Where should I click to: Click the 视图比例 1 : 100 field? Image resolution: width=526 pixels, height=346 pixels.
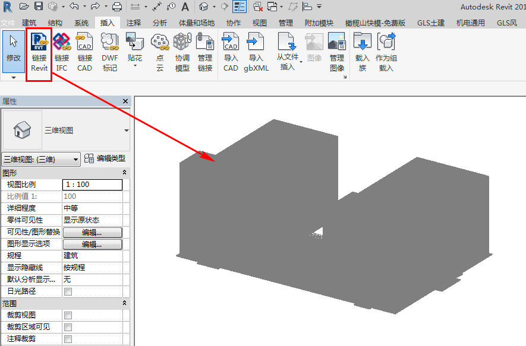92,185
